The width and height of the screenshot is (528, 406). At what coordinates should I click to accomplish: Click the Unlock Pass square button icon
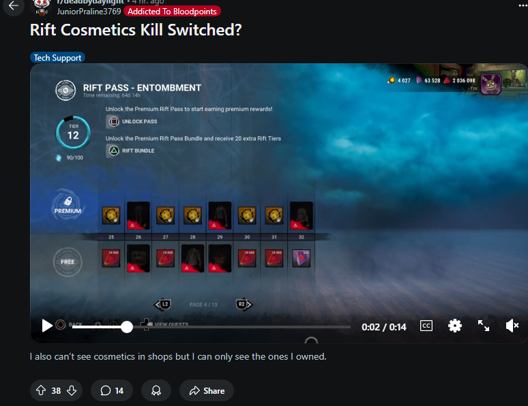pyautogui.click(x=113, y=121)
